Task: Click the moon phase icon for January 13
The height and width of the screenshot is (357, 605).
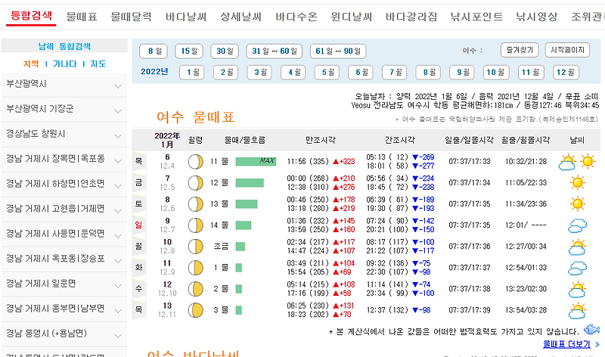Action: pos(196,310)
